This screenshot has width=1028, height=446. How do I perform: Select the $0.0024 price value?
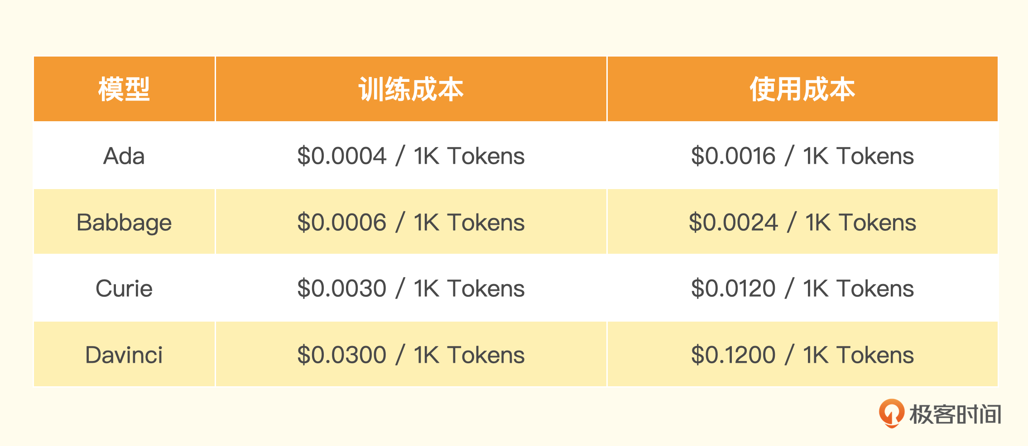coord(734,223)
